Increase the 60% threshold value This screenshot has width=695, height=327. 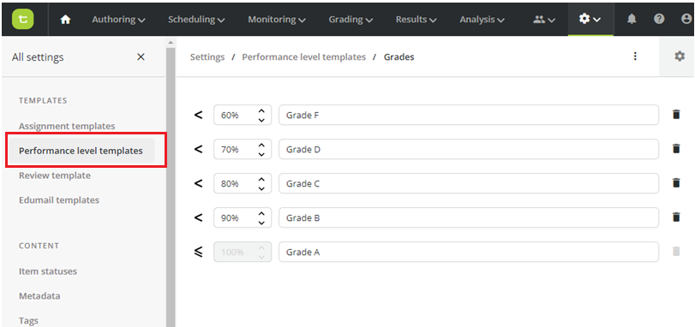pos(261,110)
